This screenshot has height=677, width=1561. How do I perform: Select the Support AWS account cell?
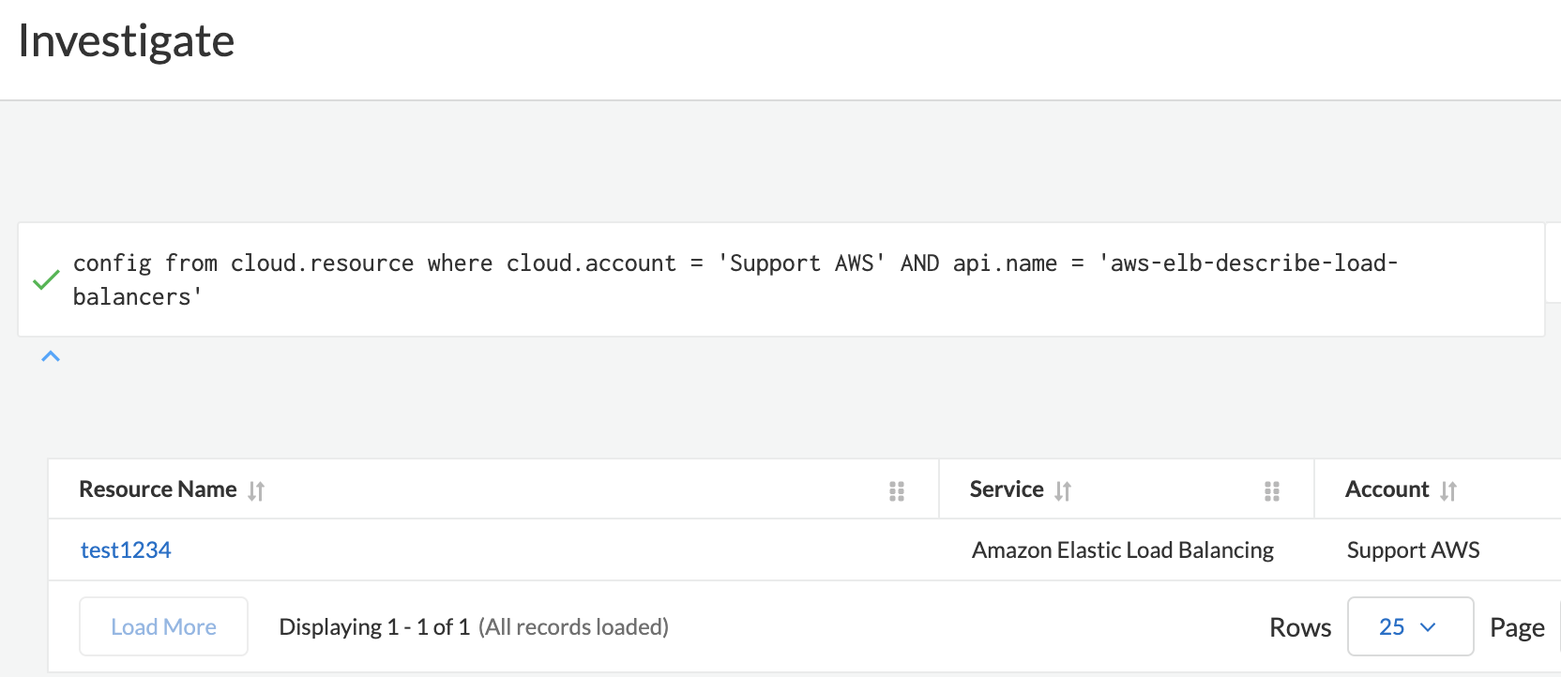pos(1413,549)
